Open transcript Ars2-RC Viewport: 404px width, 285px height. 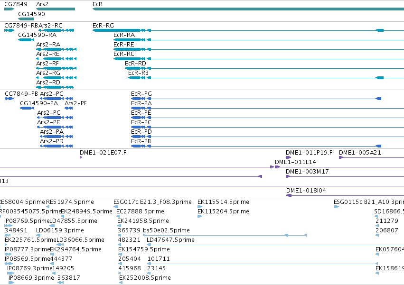coord(50,26)
